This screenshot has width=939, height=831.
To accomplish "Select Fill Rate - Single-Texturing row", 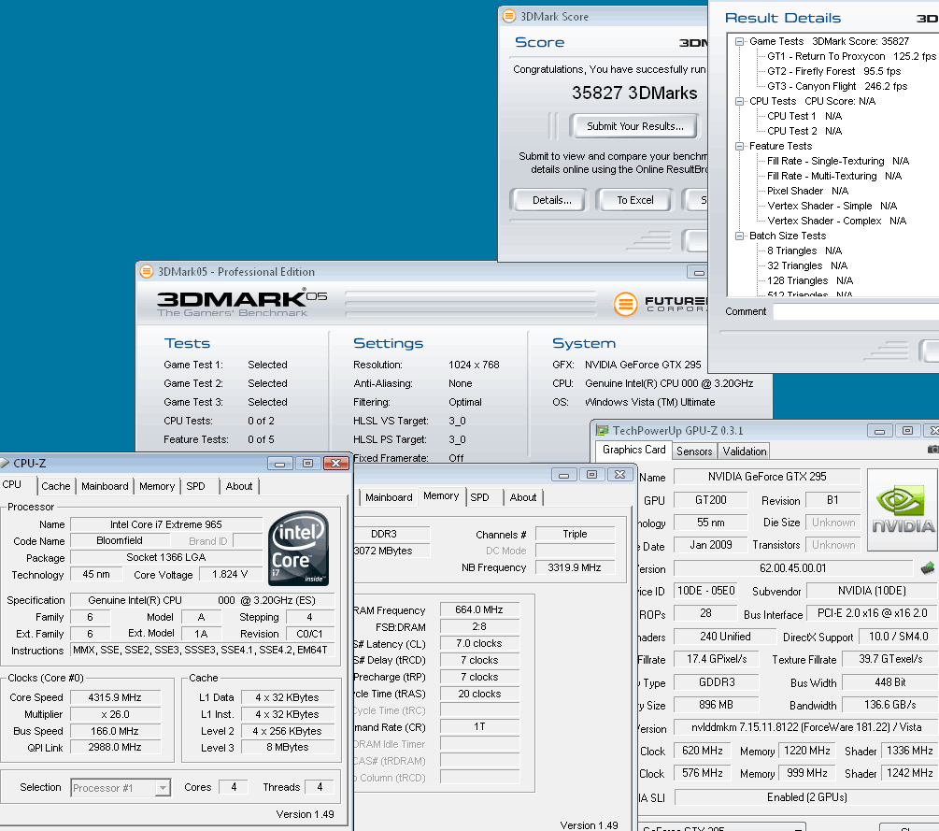I will (x=838, y=161).
